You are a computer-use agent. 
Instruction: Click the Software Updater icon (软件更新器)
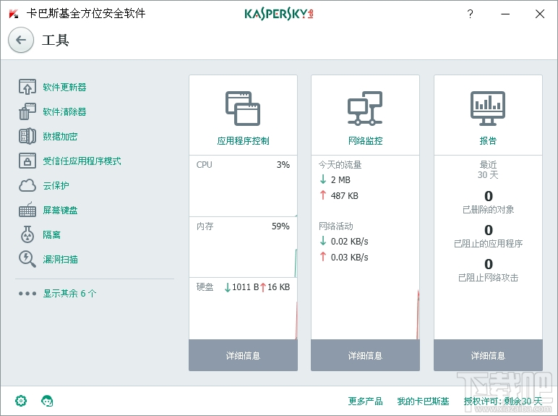pos(27,87)
